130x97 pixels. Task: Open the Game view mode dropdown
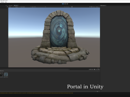pyautogui.click(x=11, y=7)
